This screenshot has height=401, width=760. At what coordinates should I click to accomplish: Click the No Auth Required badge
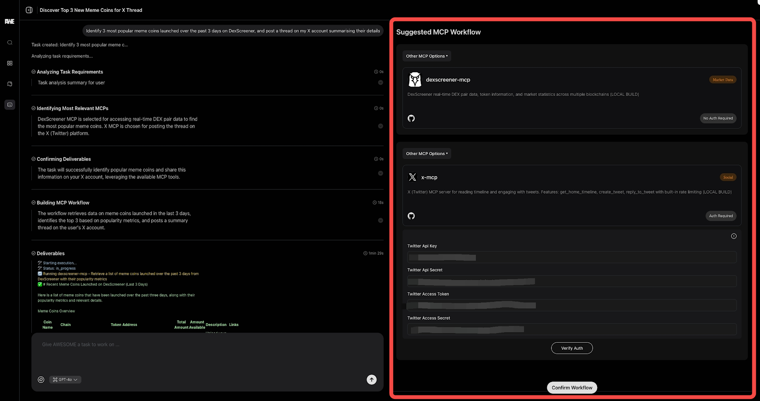[718, 118]
